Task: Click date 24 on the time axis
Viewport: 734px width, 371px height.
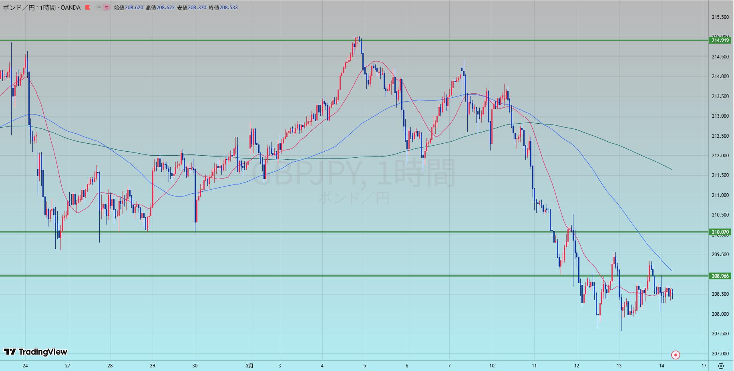Action: point(25,365)
